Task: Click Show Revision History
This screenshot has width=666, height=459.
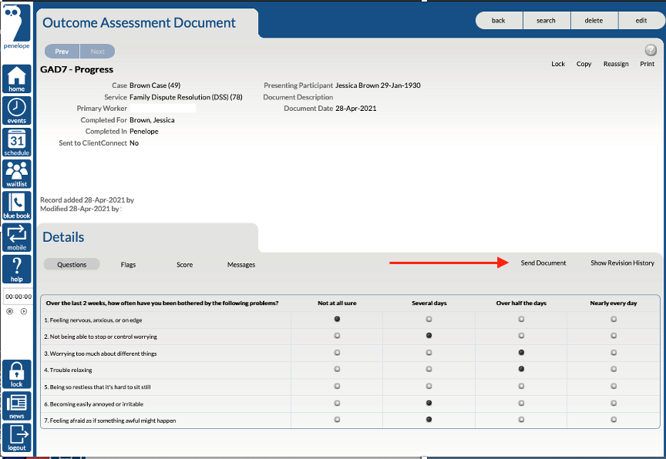Action: 622,263
